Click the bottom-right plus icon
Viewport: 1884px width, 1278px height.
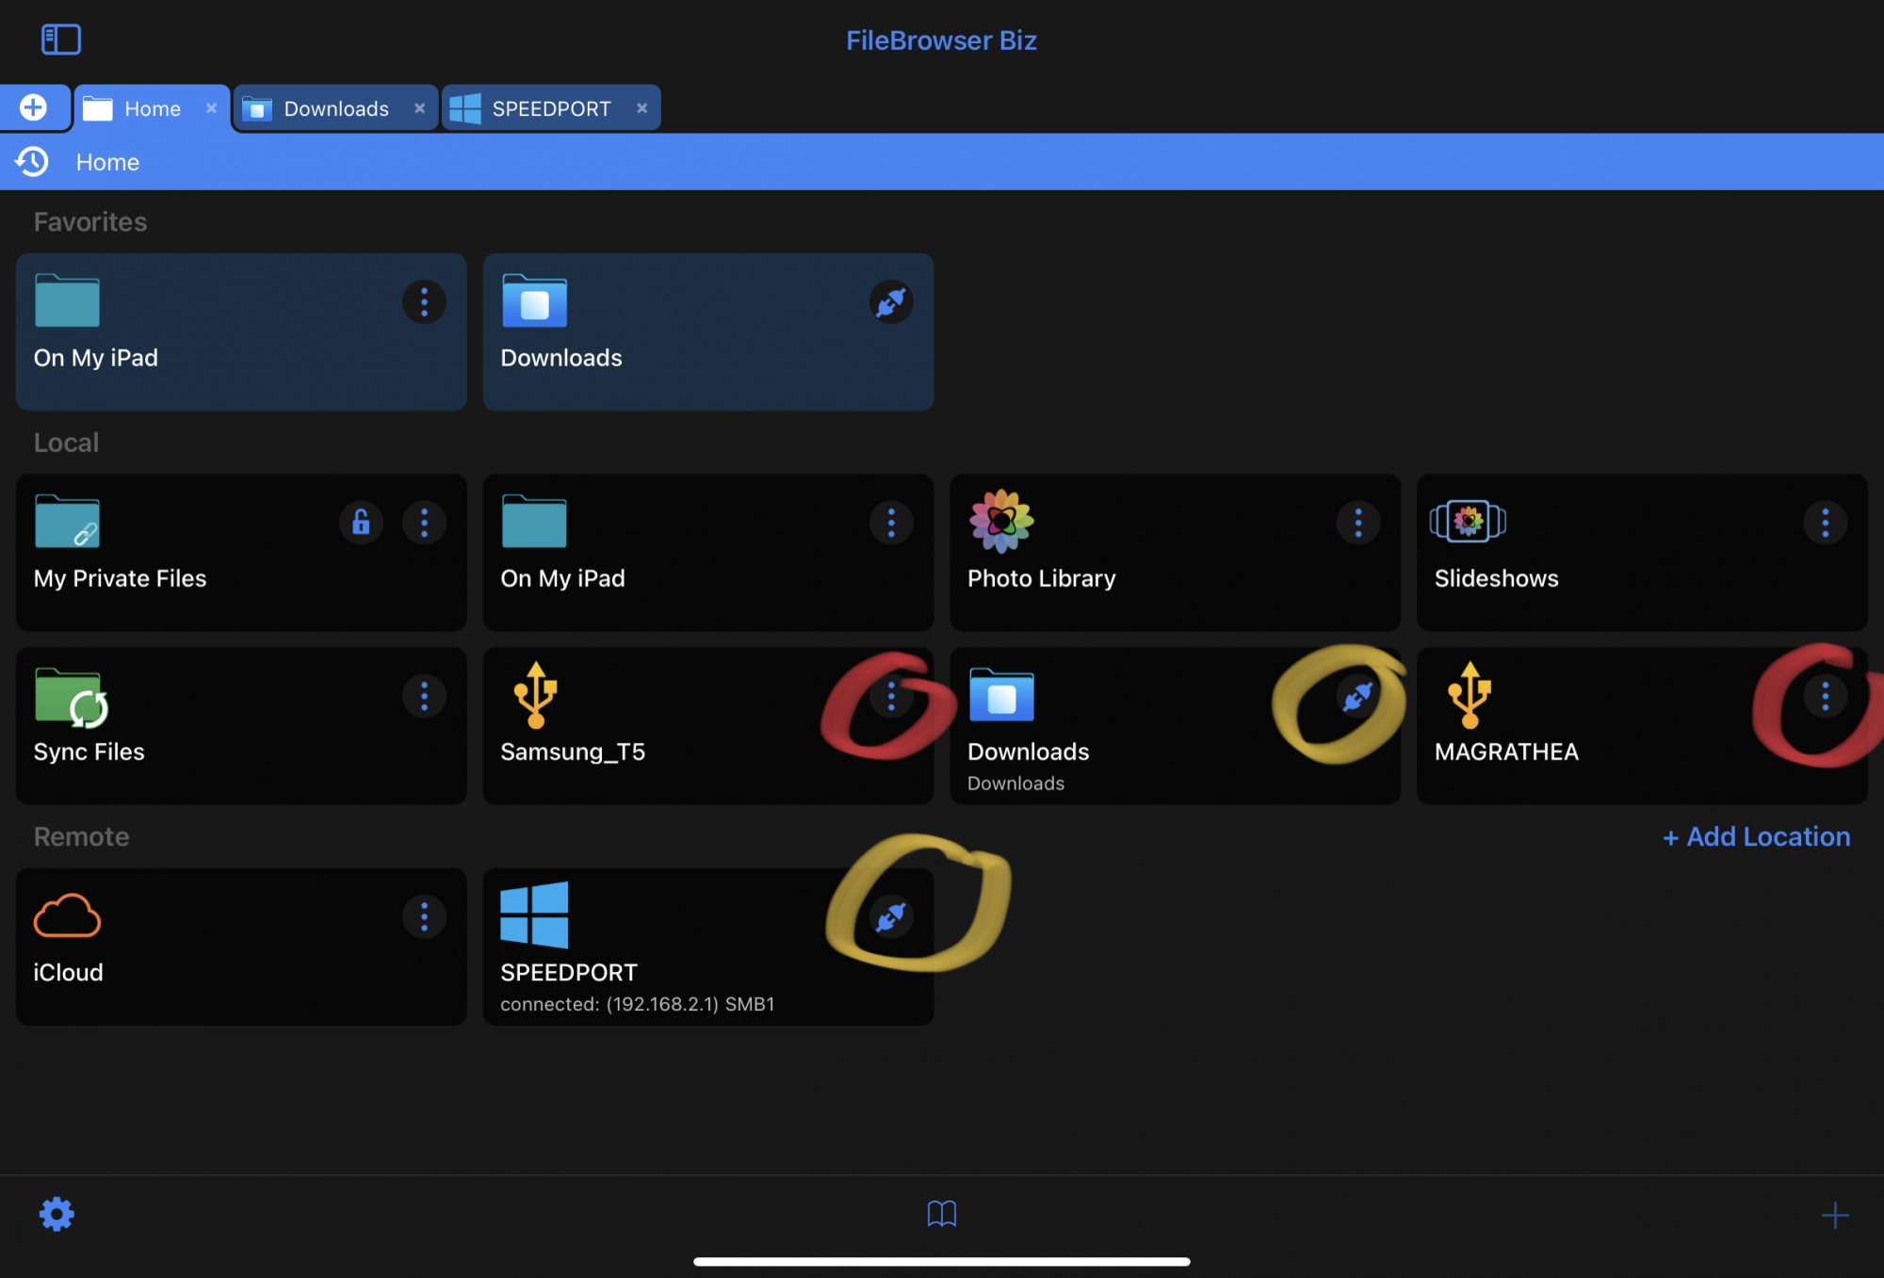1834,1215
